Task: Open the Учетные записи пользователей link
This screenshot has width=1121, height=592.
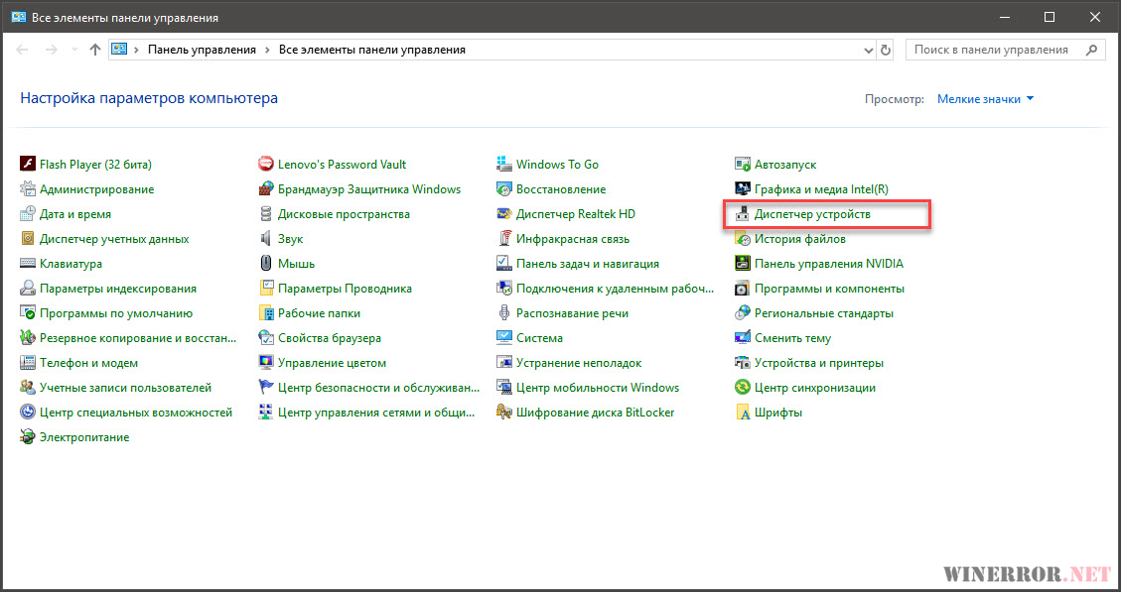Action: [125, 388]
